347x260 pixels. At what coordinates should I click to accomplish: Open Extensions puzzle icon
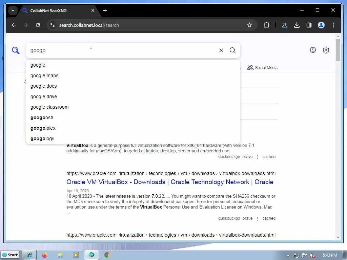[266, 25]
